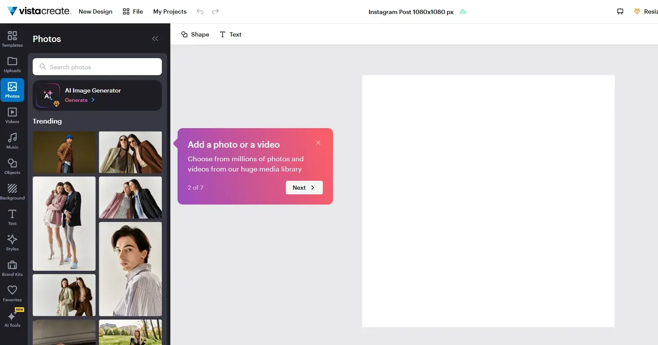Viewport: 658px width, 345px height.
Task: Open the Music panel
Action: click(x=12, y=140)
